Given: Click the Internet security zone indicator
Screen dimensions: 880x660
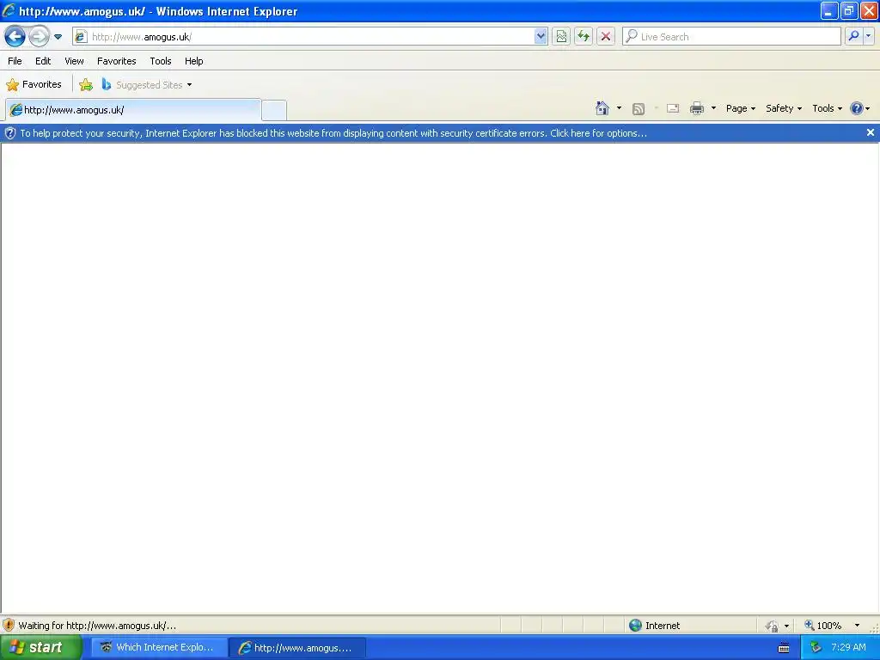Looking at the screenshot, I should tap(654, 626).
